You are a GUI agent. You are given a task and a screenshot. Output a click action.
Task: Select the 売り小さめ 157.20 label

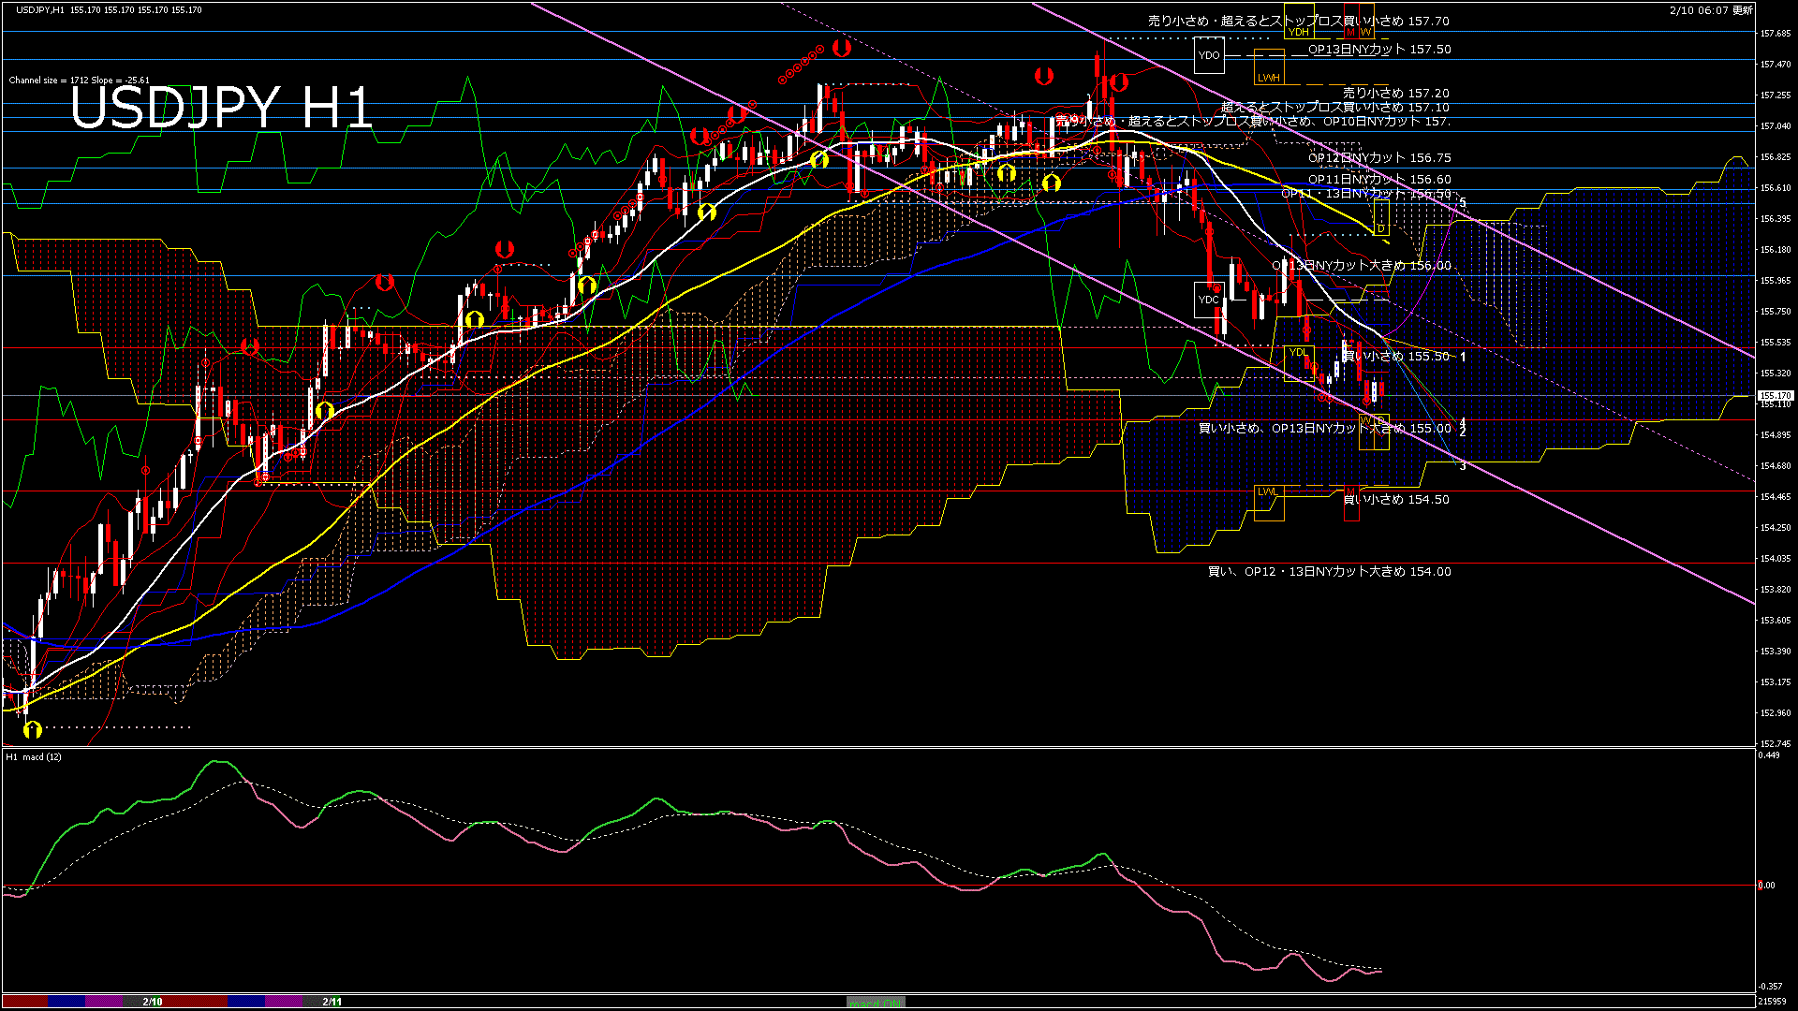(x=1395, y=94)
